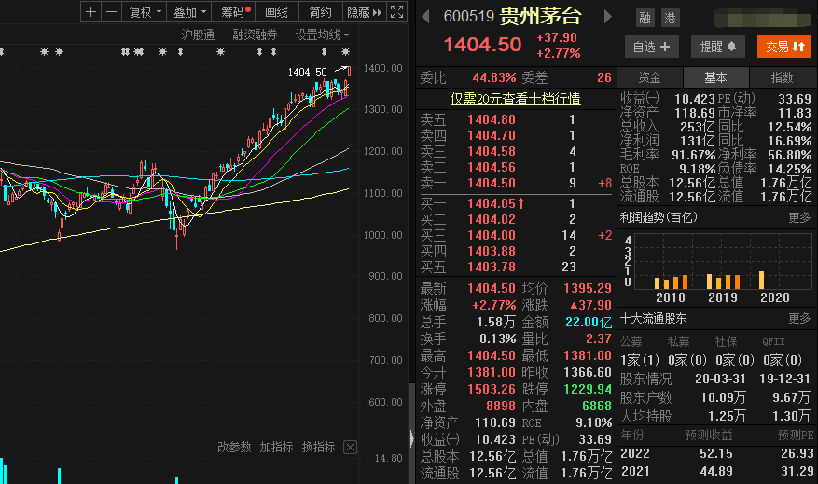The image size is (818, 484).
Task: Click the 涨停 value 1503.26
Action: (x=492, y=389)
